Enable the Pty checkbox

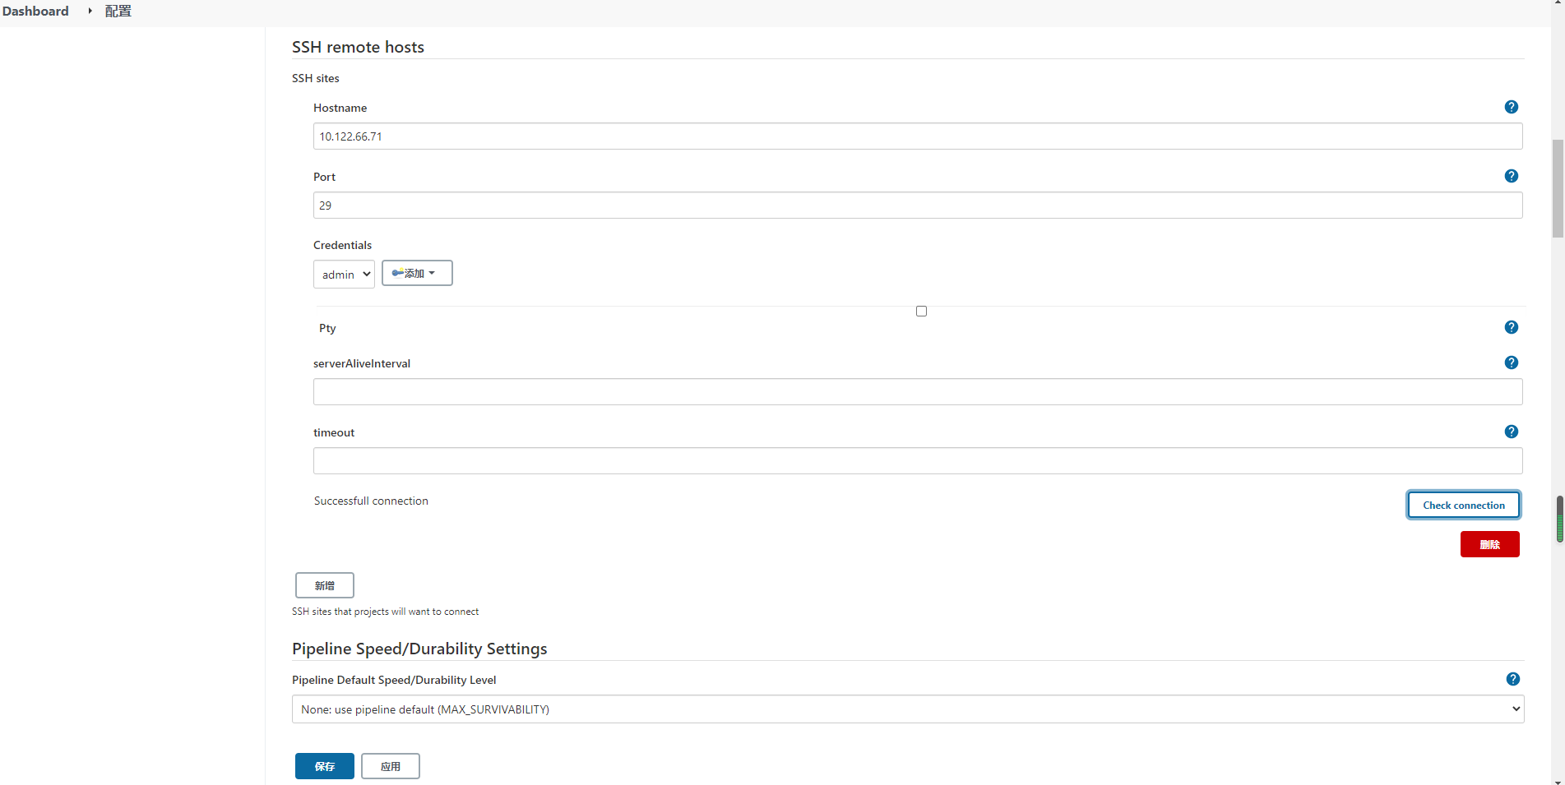coord(921,311)
